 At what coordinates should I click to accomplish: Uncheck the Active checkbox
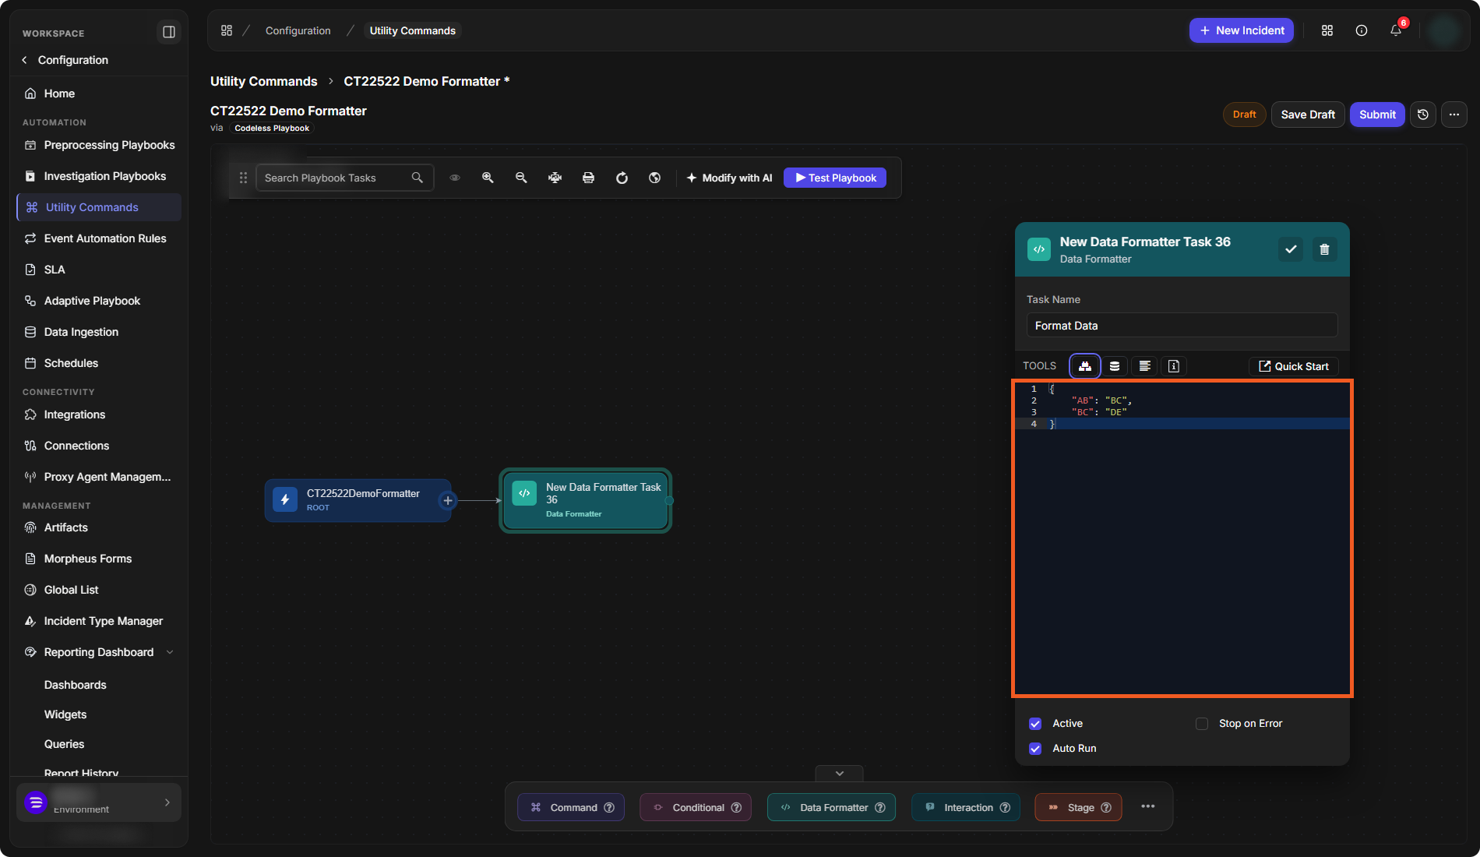click(1035, 724)
